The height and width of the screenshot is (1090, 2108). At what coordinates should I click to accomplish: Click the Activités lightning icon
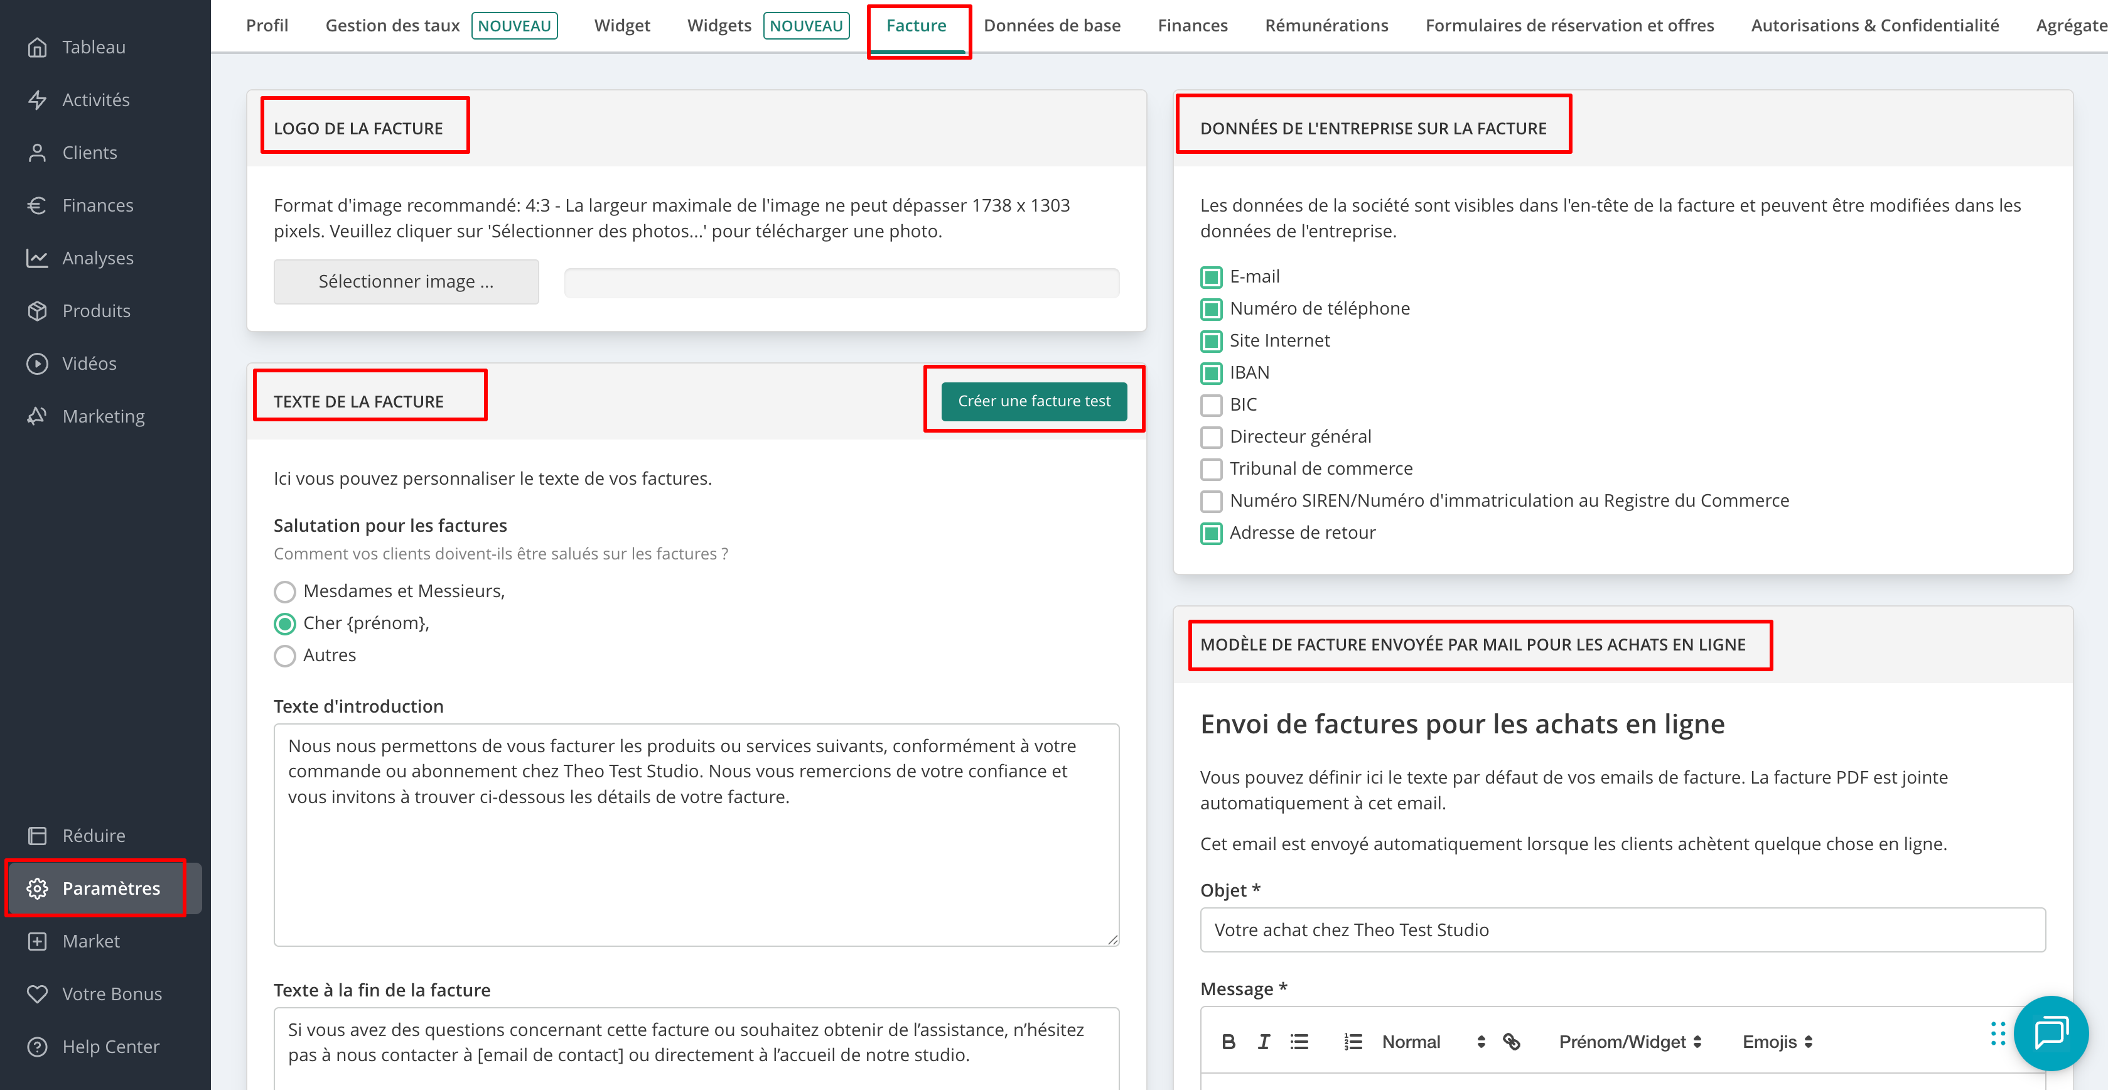pos(37,100)
